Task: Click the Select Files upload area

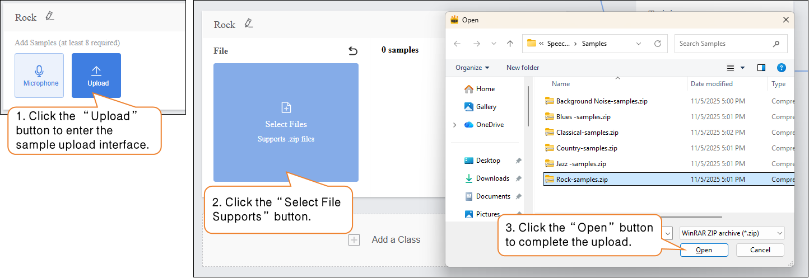Action: [x=286, y=122]
